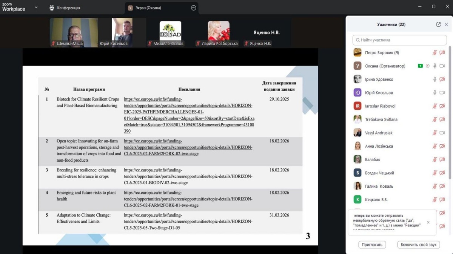The width and height of the screenshot is (453, 254).
Task: Click the recording indicator icon next to Оксана
Action: tap(428, 66)
